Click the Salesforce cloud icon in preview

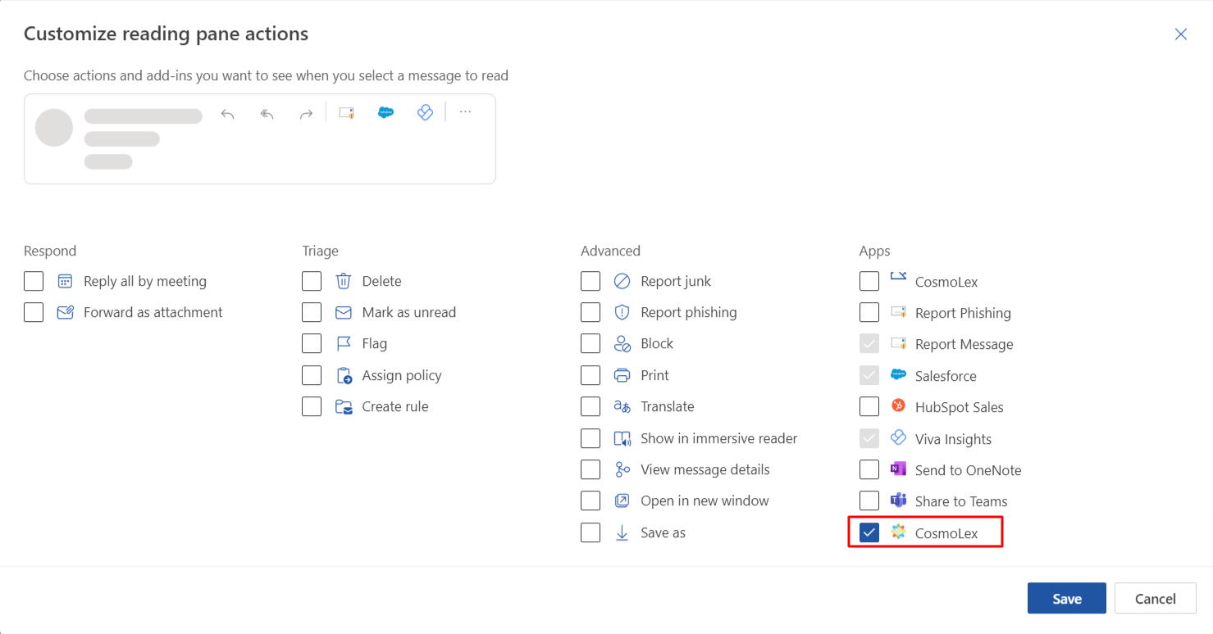(x=385, y=113)
